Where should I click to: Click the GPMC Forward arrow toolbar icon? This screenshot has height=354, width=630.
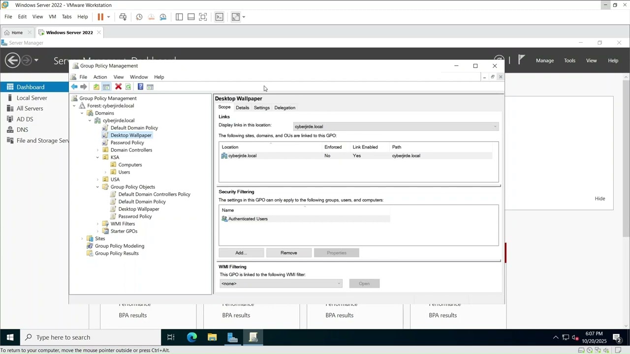84,87
